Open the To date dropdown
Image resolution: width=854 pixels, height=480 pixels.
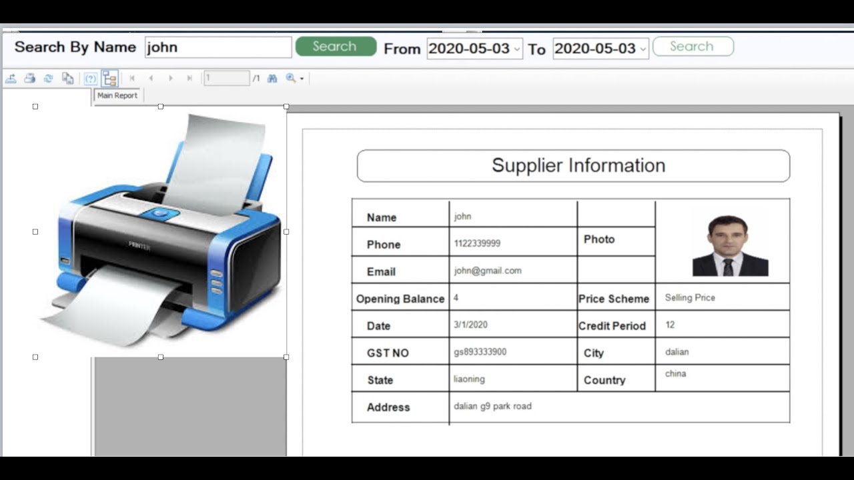pyautogui.click(x=643, y=49)
